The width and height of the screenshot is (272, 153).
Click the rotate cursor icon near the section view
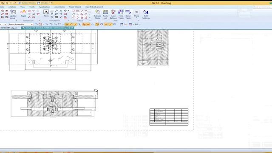tap(96, 90)
